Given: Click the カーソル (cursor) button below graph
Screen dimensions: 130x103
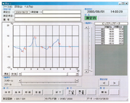Looking at the screenshot, I should click(14, 74).
